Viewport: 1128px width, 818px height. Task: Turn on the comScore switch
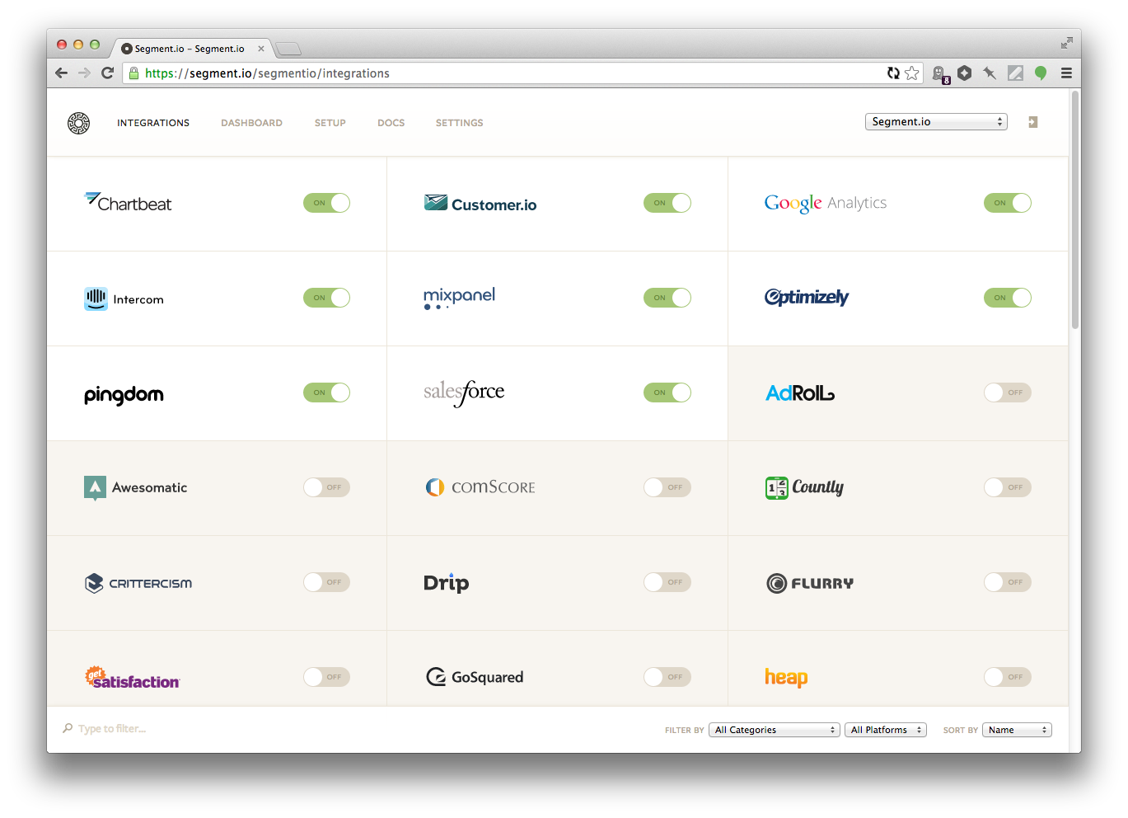[x=667, y=487]
